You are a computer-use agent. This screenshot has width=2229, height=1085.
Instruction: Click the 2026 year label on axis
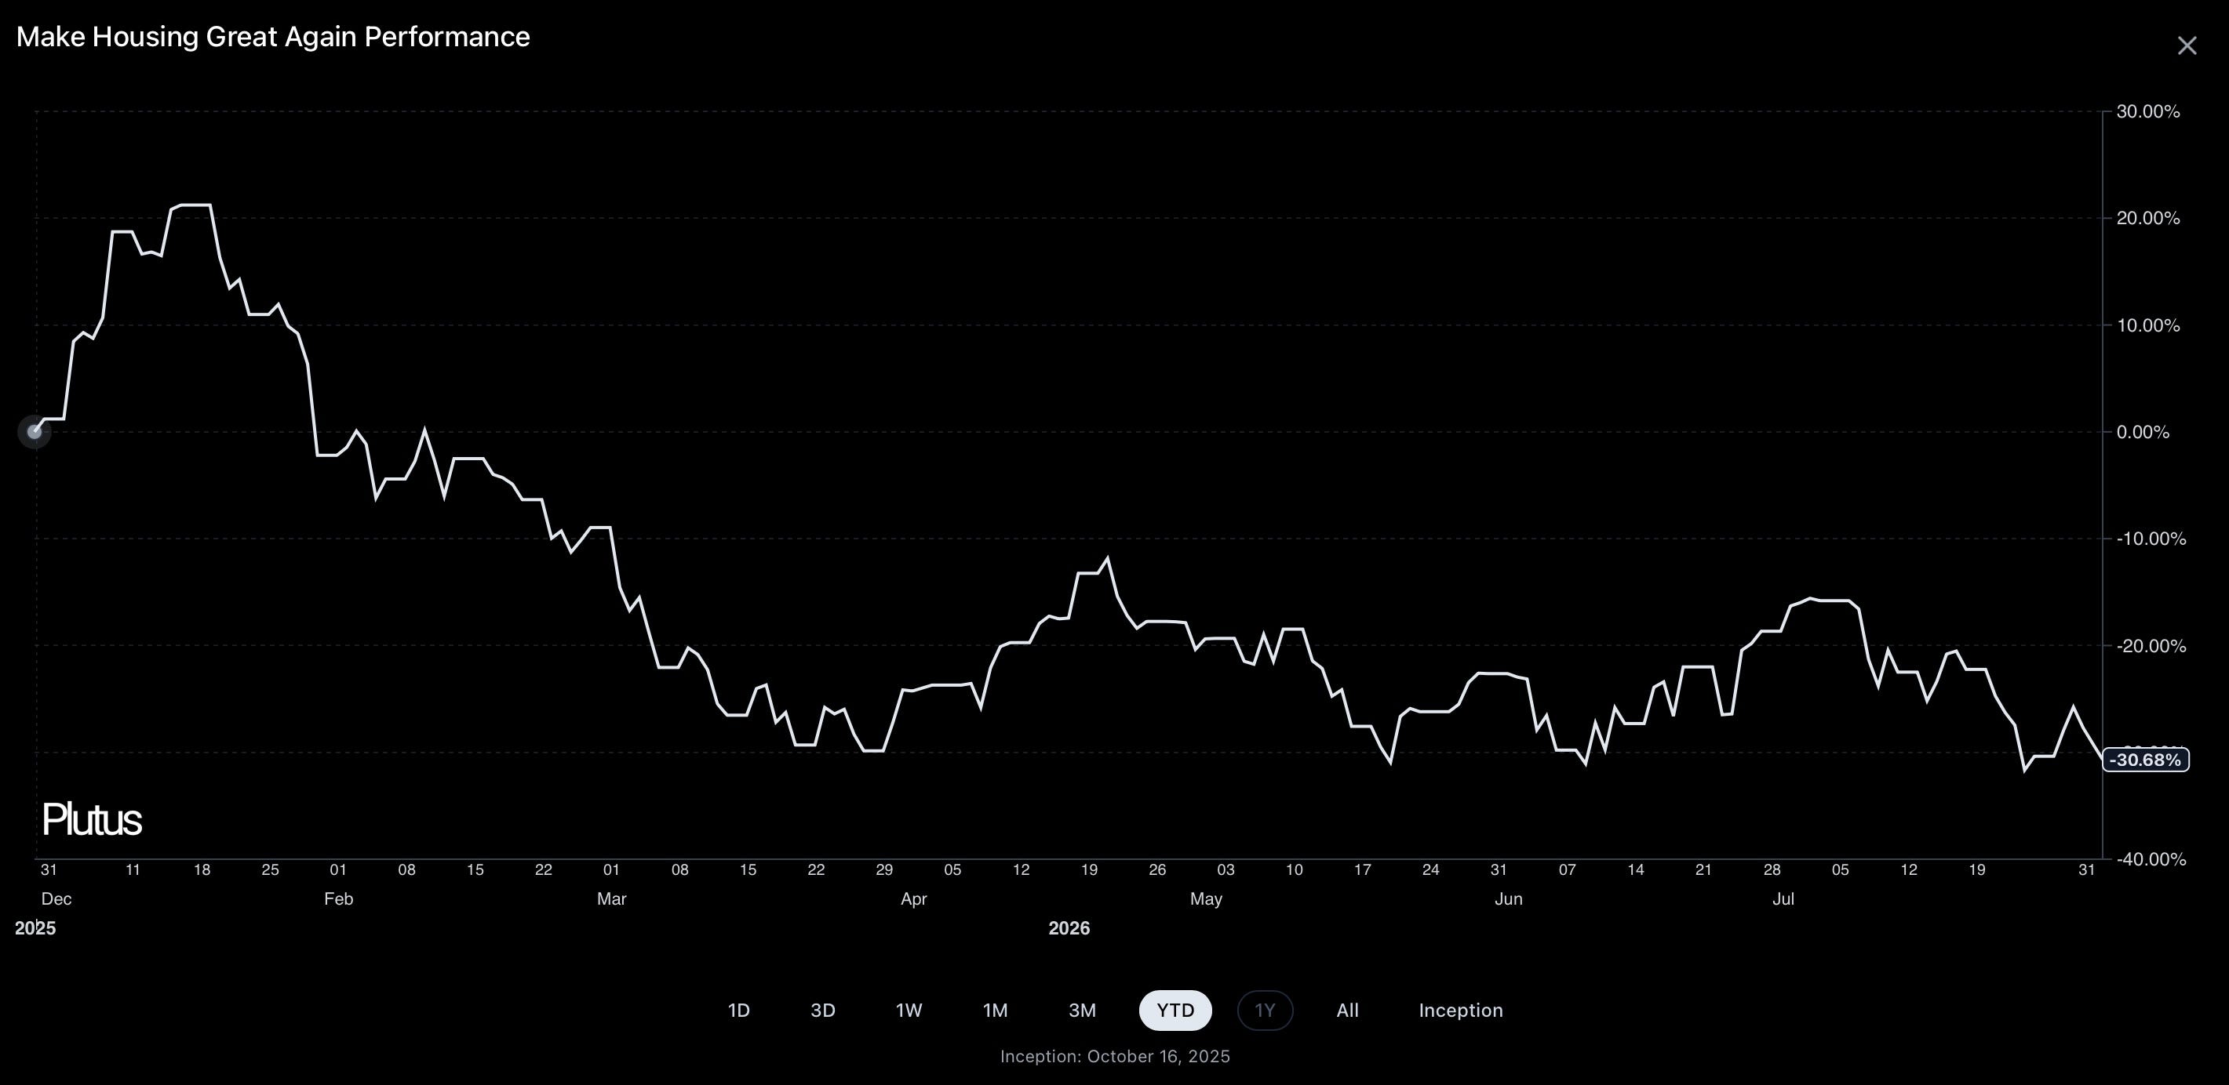pos(1069,928)
